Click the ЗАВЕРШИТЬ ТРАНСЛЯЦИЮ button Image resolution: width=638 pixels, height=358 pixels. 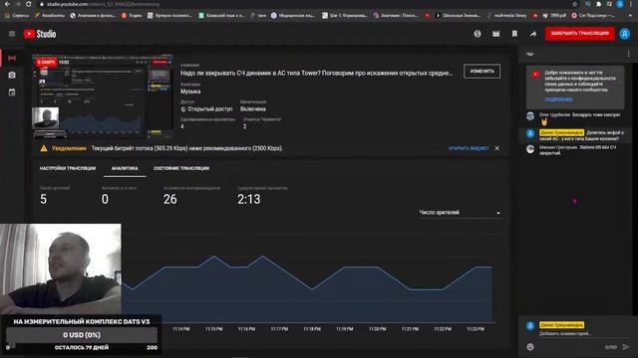(580, 34)
